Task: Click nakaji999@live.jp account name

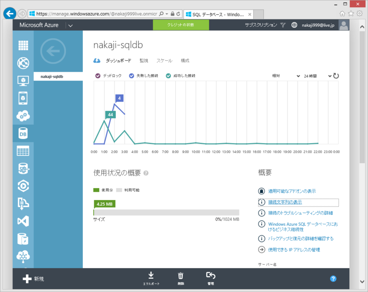Action: (x=318, y=25)
